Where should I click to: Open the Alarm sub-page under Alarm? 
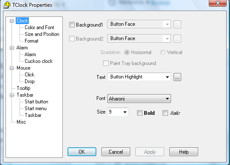click(x=30, y=54)
